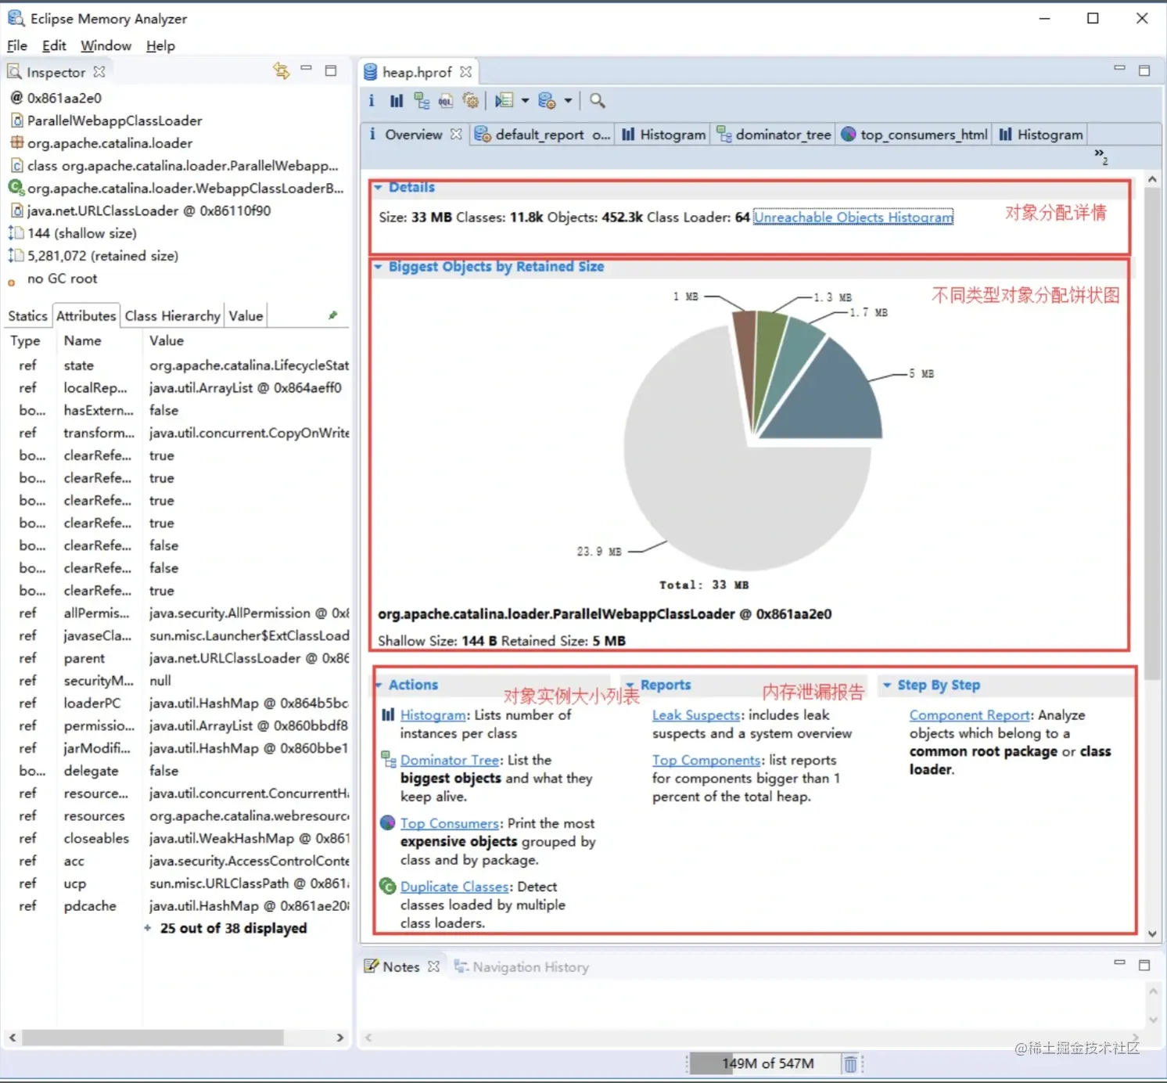Open the Top Consumers link
This screenshot has width=1167, height=1083.
450,823
